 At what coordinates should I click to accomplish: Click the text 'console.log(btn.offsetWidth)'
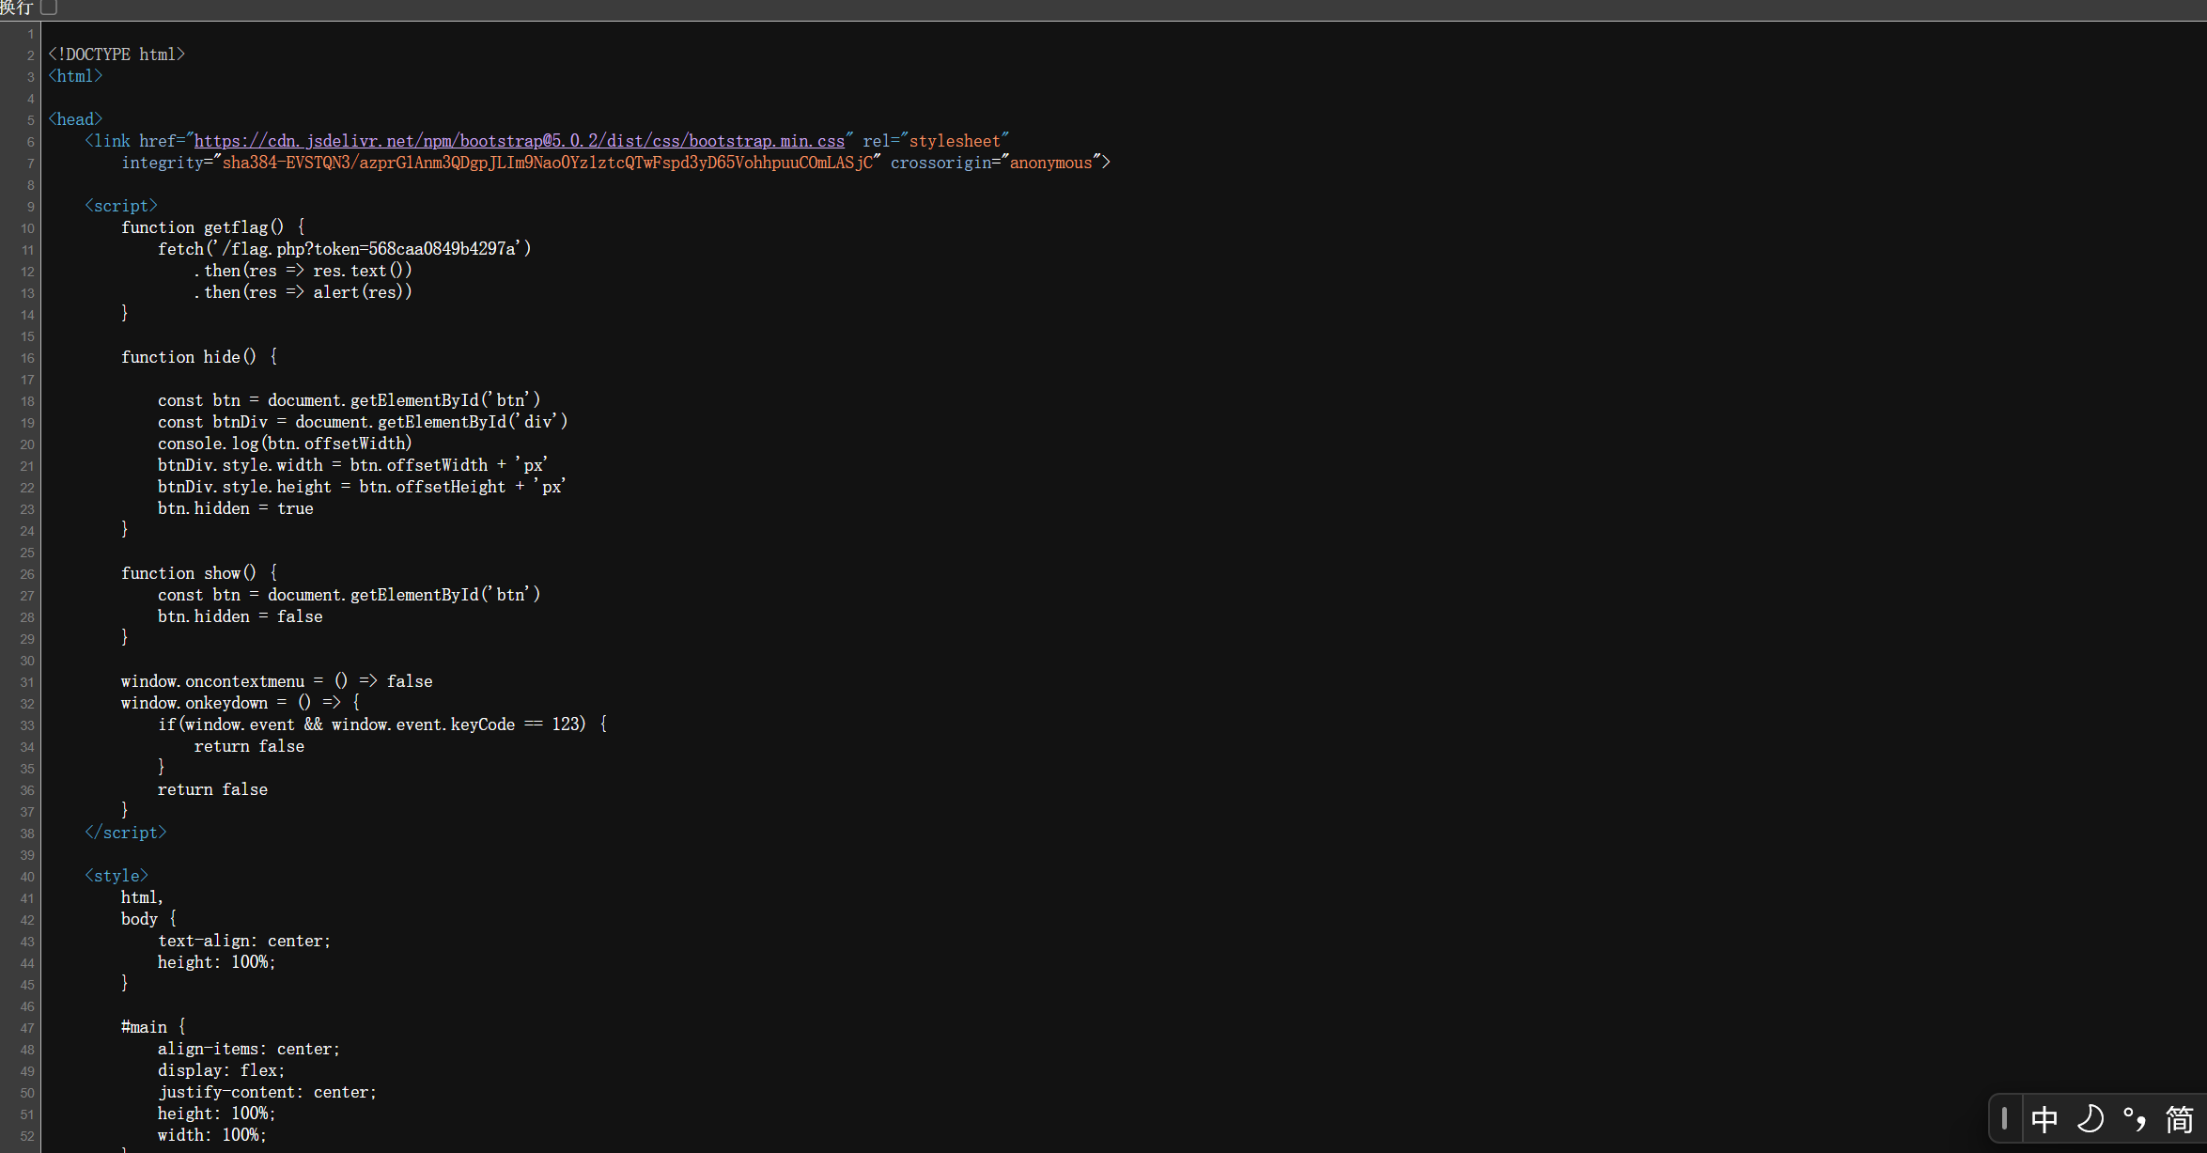coord(285,444)
